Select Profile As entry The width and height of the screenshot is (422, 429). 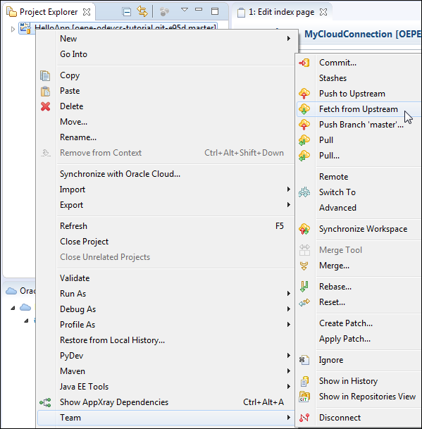166,325
